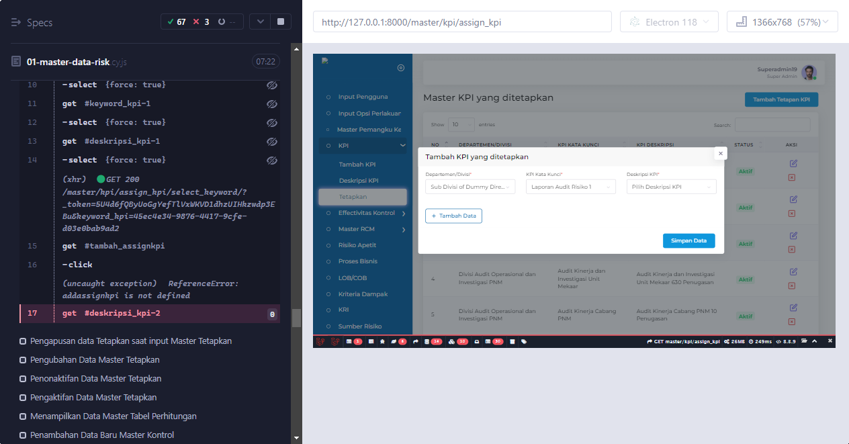Viewport: 849px width, 444px height.
Task: Click the tambah_assignkpi click step
Action: pyautogui.click(x=150, y=265)
